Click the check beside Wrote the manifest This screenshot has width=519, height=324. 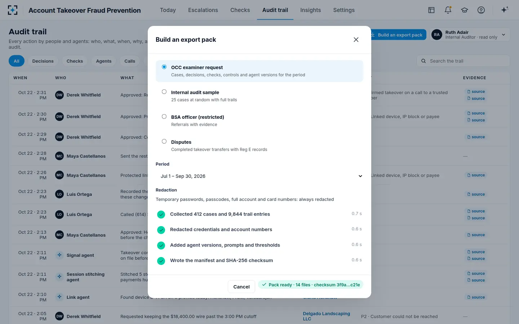click(161, 261)
